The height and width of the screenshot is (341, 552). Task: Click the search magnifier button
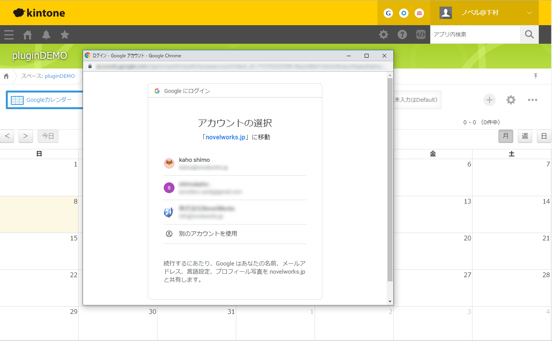(x=530, y=34)
